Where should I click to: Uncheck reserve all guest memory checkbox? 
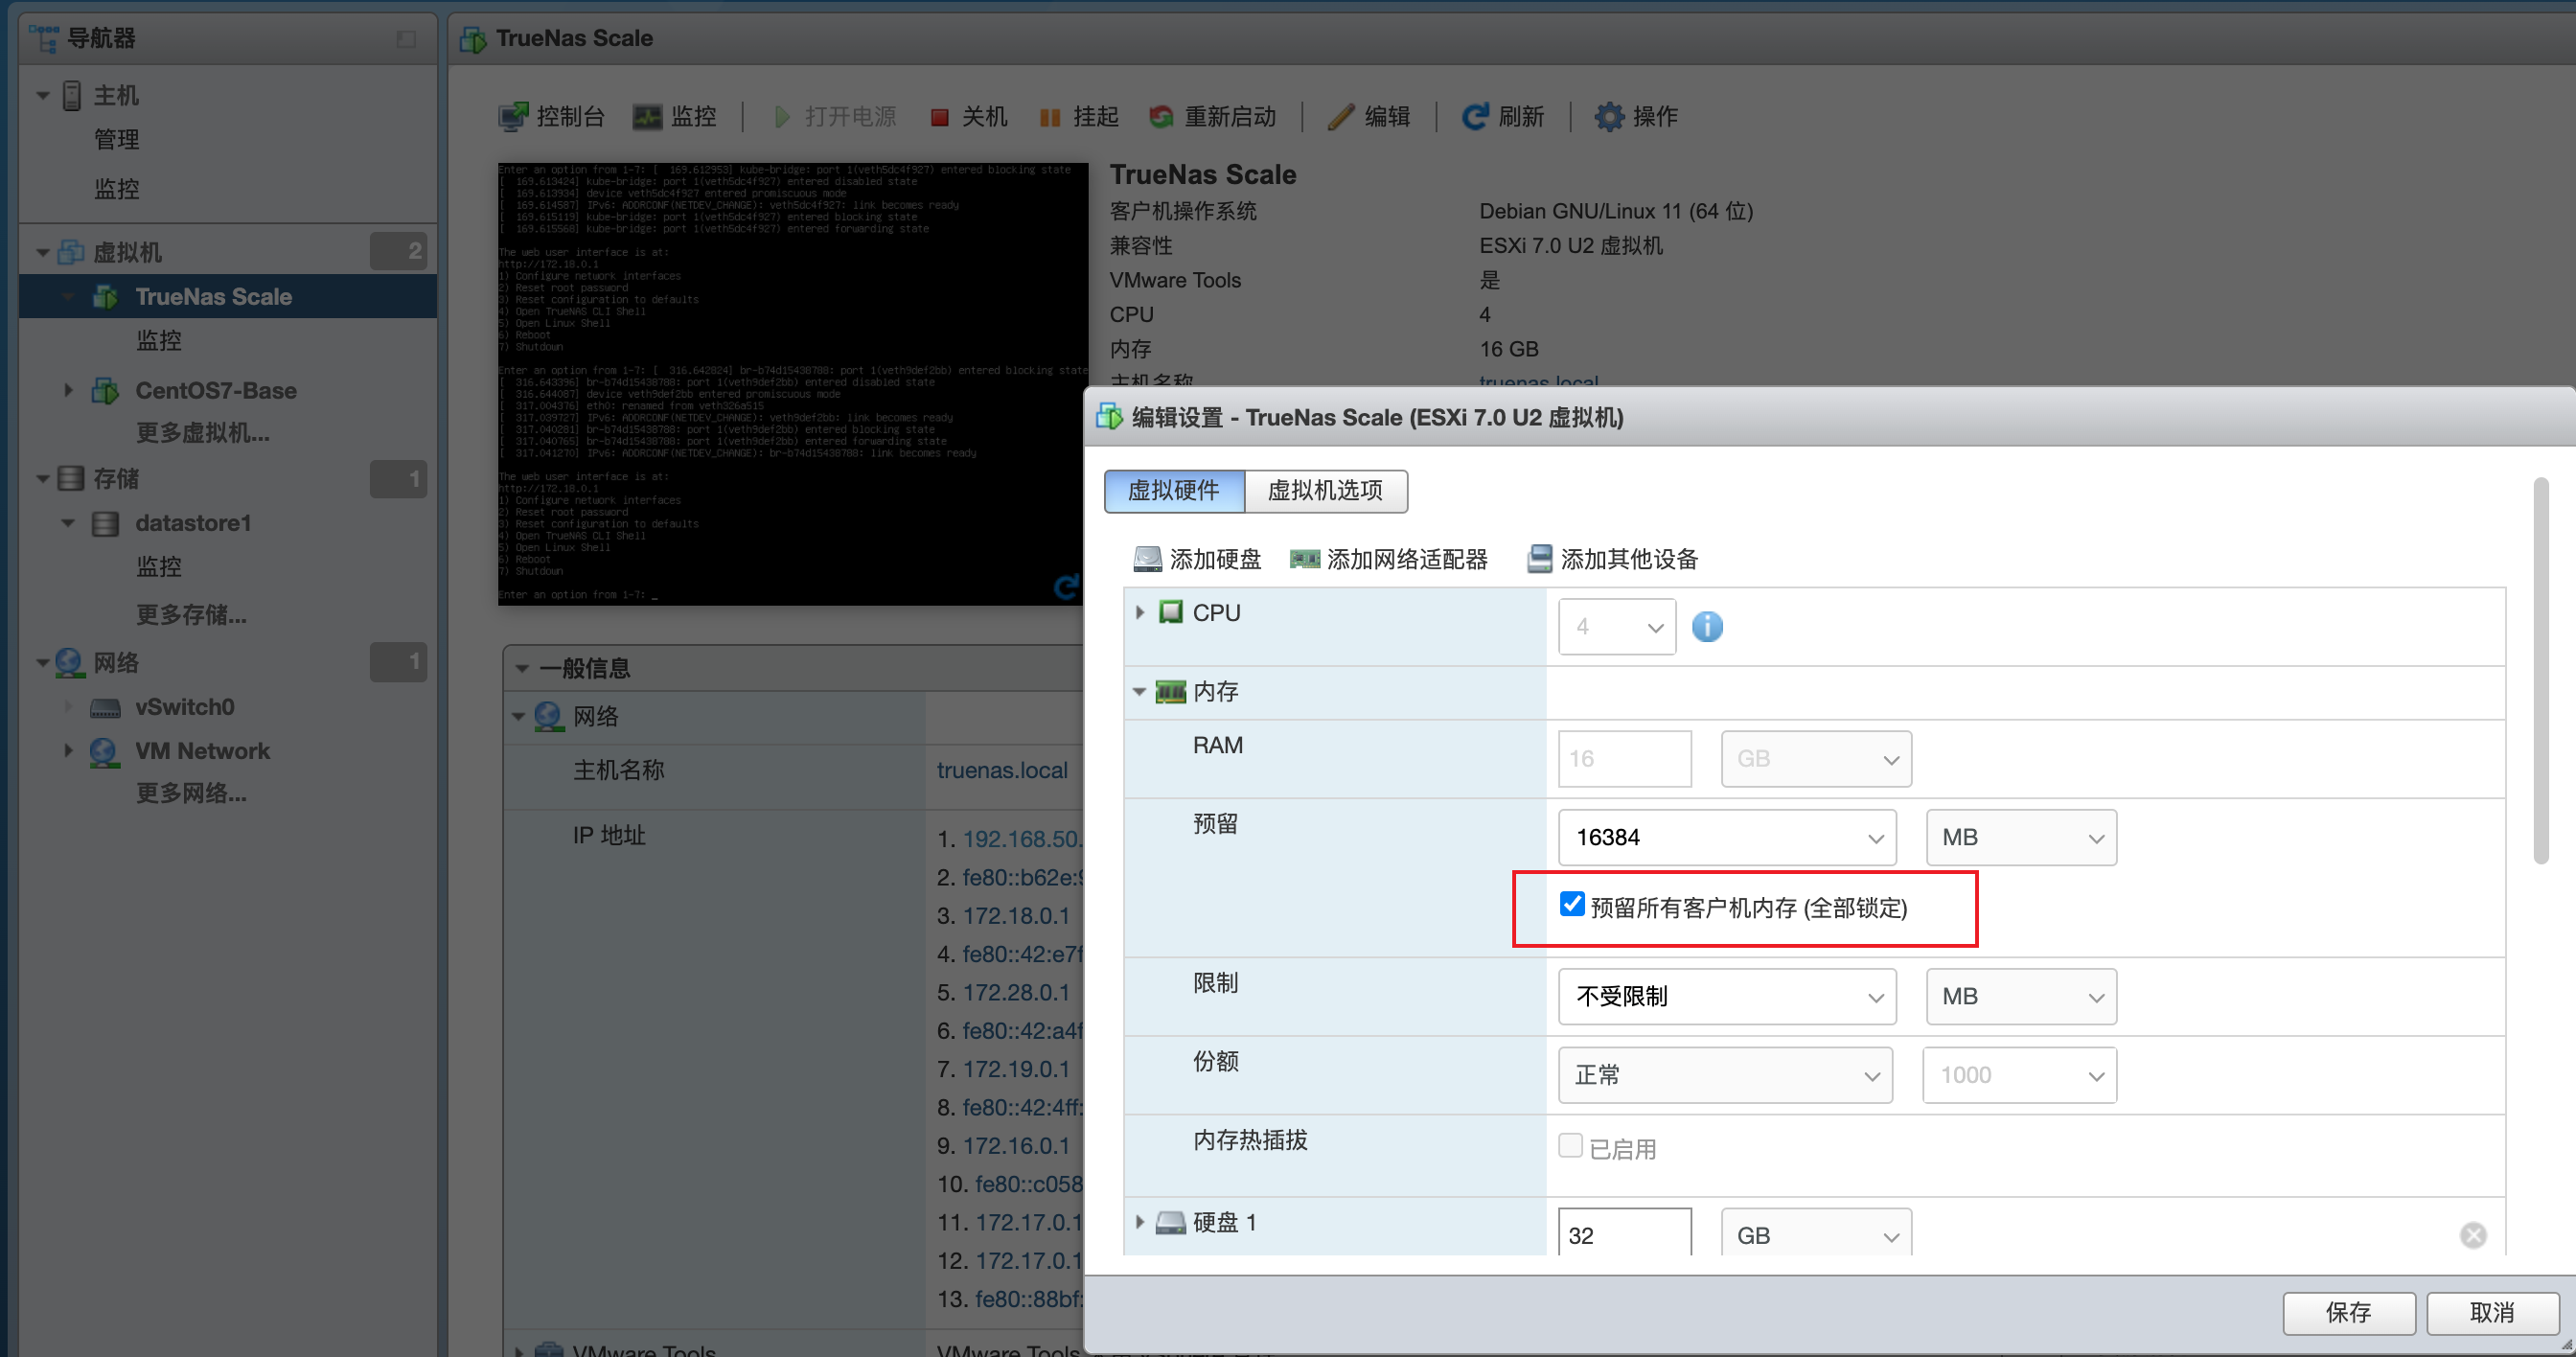point(1571,904)
